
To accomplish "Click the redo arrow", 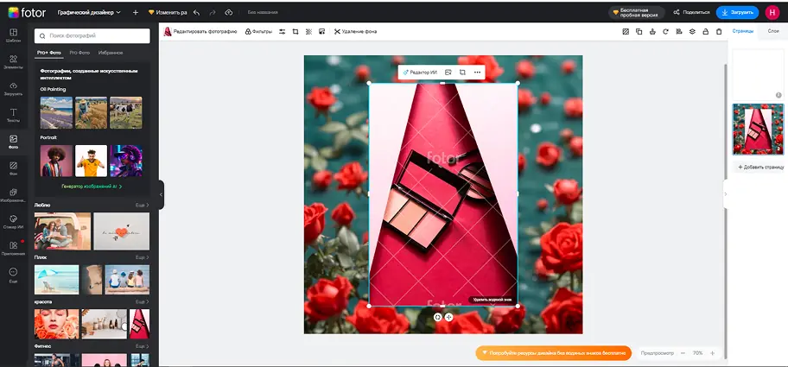I will pos(213,12).
